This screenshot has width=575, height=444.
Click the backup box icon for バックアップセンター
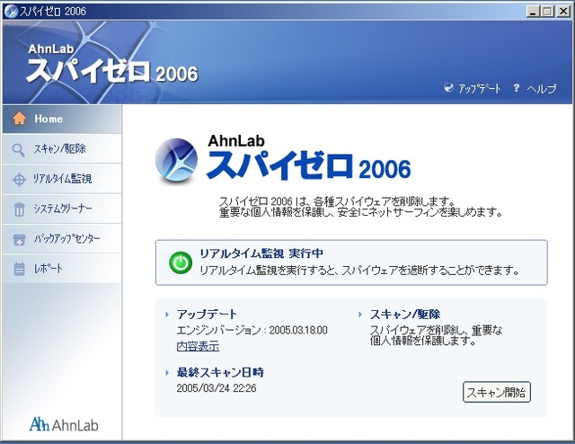click(19, 240)
